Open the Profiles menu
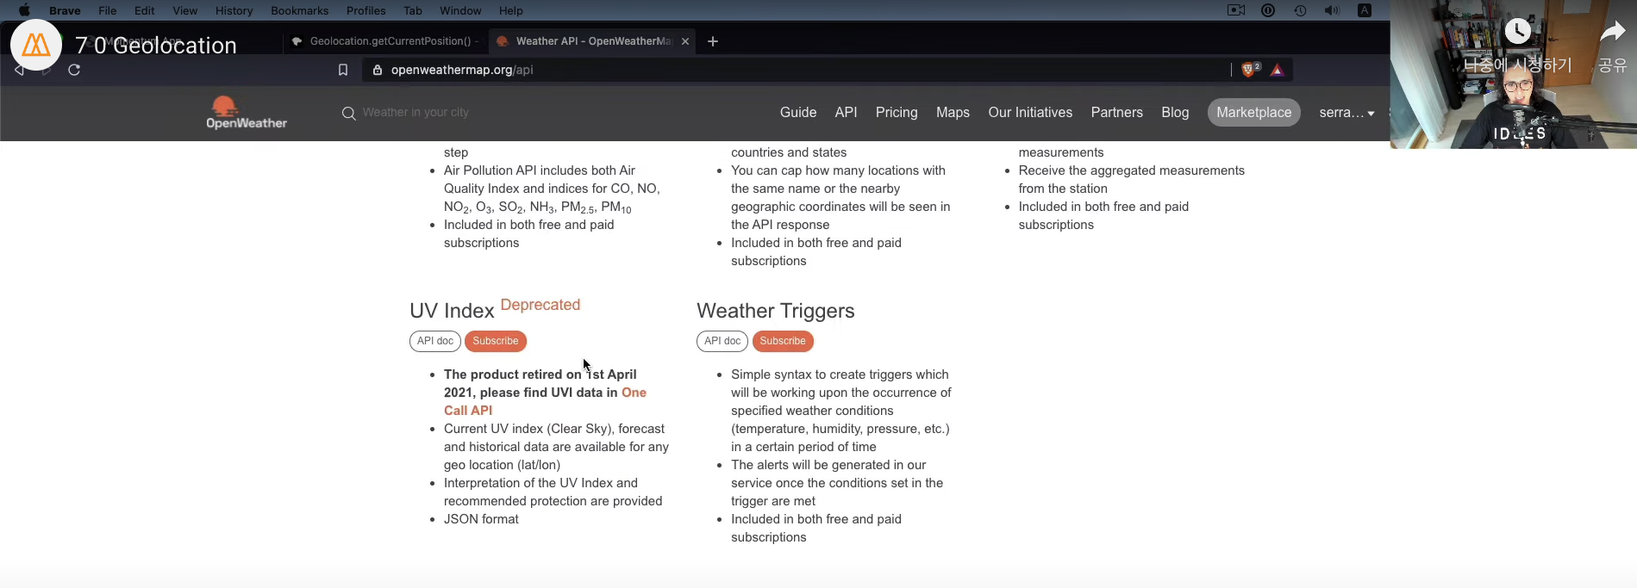1637x588 pixels. (366, 10)
